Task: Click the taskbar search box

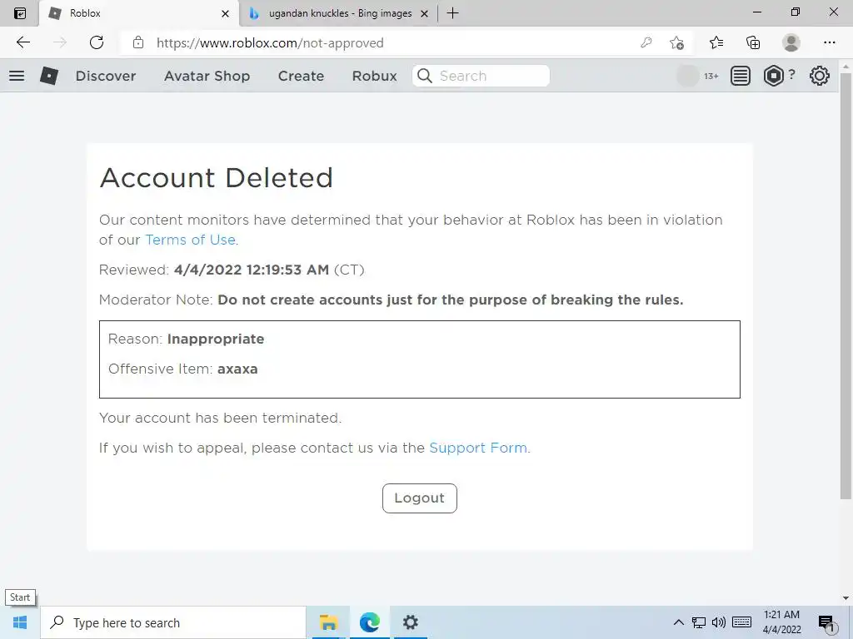Action: (x=173, y=622)
